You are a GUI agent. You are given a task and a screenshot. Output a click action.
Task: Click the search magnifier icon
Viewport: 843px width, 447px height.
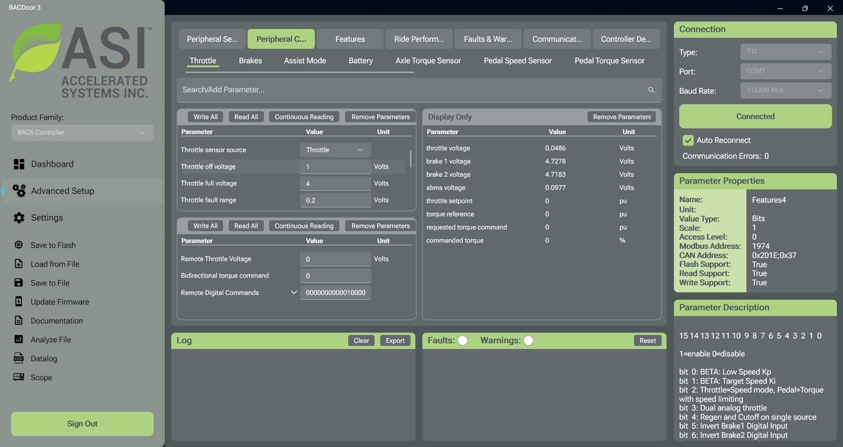pyautogui.click(x=651, y=90)
